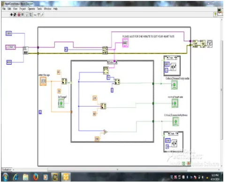Open Internet Explorer from the taskbar

[15, 177]
